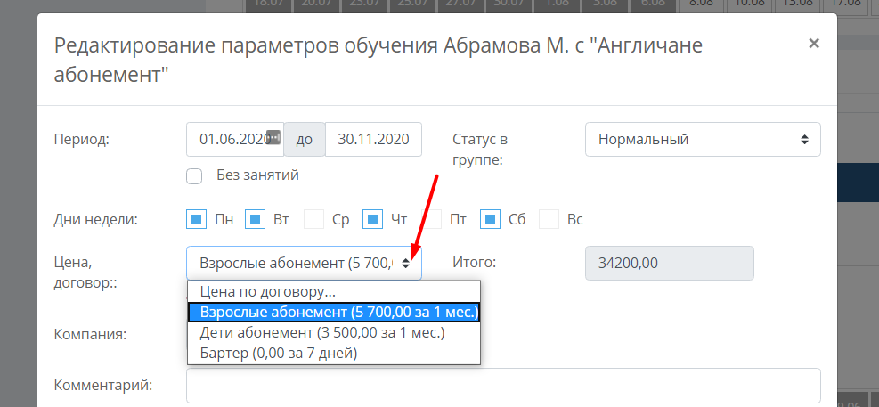Select Цена по договору... option

tap(334, 291)
